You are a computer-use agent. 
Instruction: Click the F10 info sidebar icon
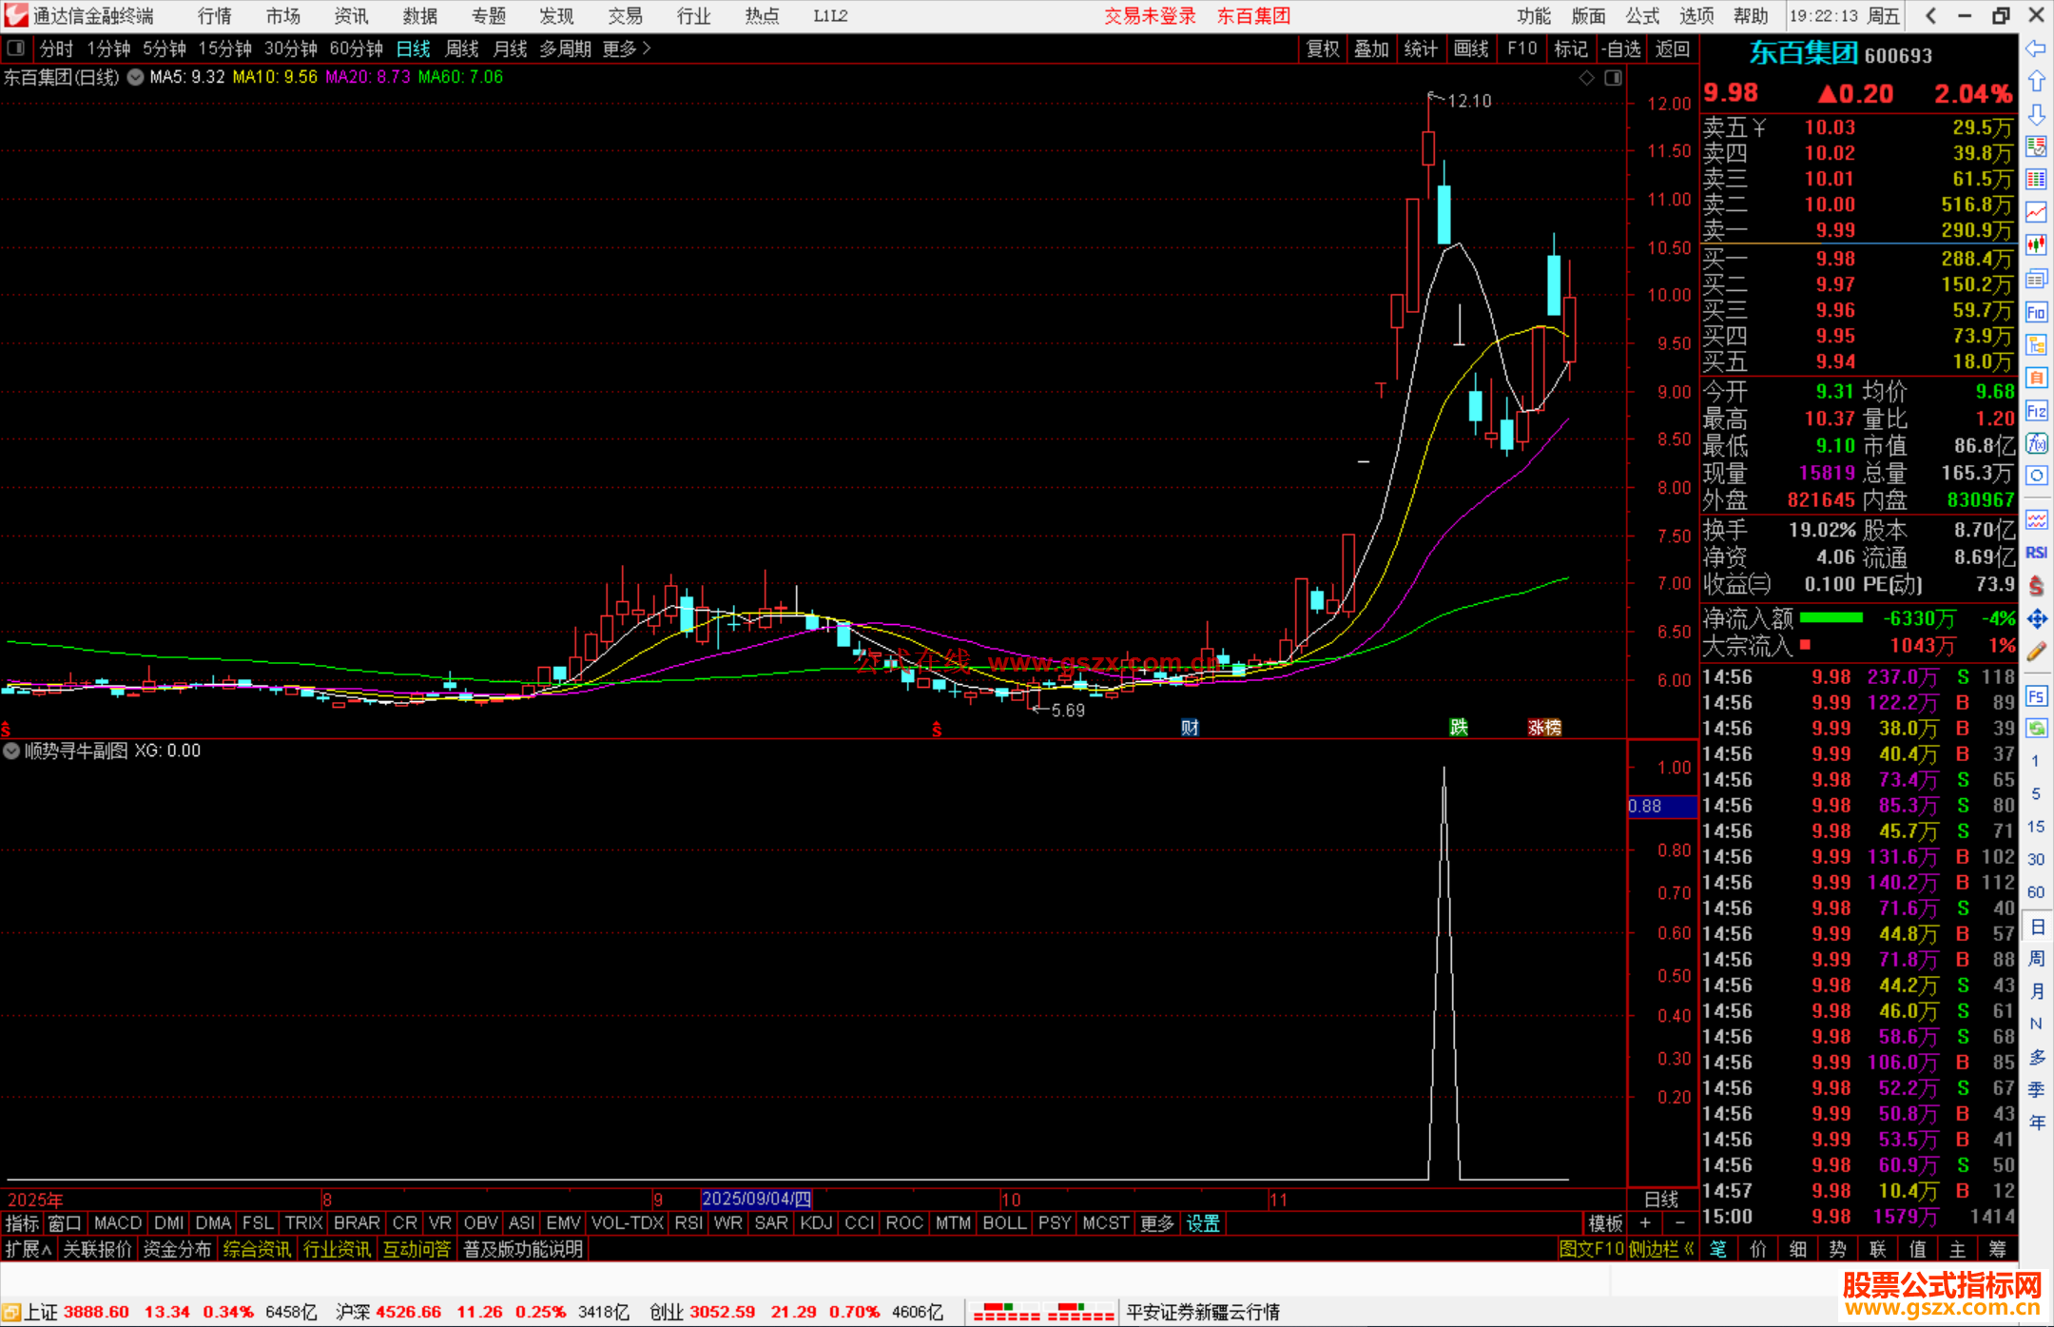point(2036,312)
